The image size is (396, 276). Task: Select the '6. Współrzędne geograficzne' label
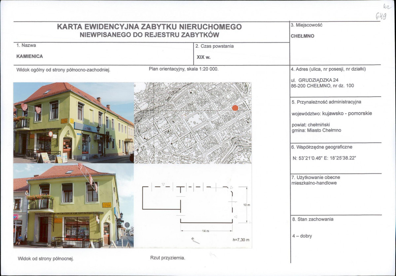coord(322,147)
